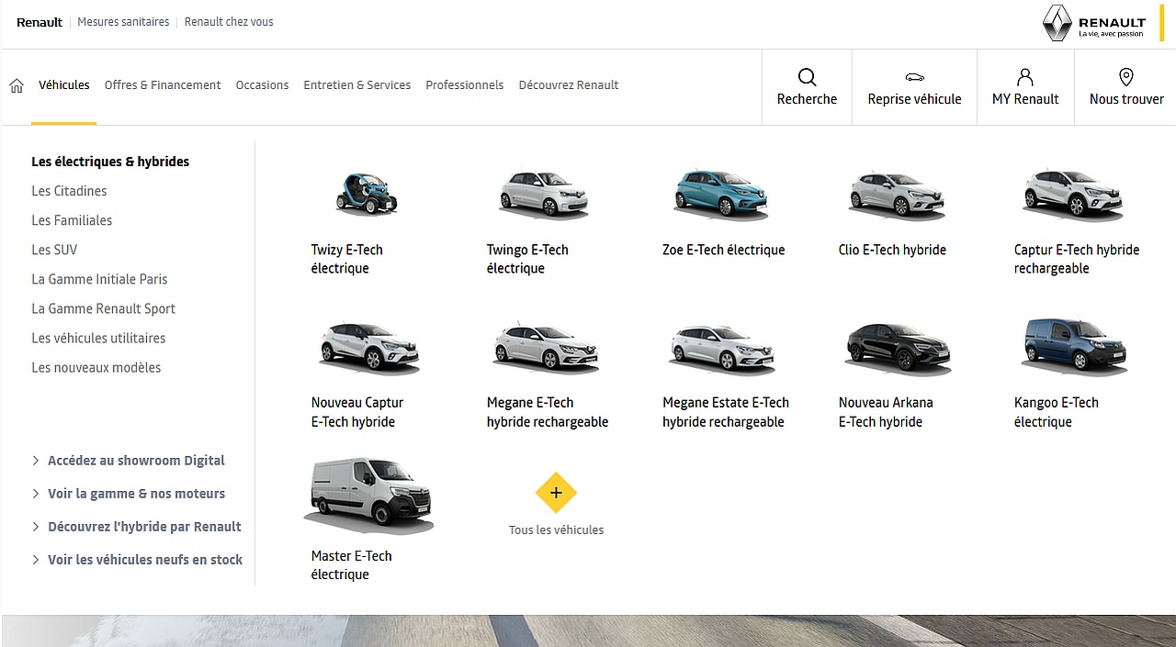The height and width of the screenshot is (647, 1176).
Task: Select the blue Kangoo E-Tech van image
Action: tap(1074, 346)
